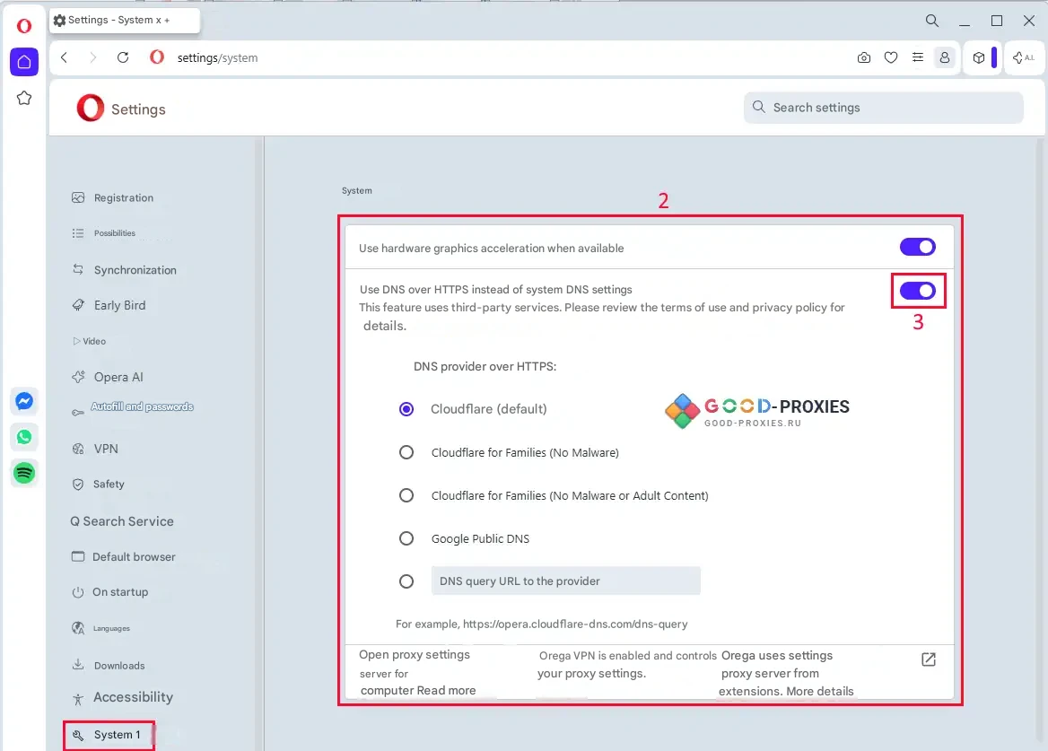Open Search Service settings section
The width and height of the screenshot is (1048, 751).
[x=122, y=521]
